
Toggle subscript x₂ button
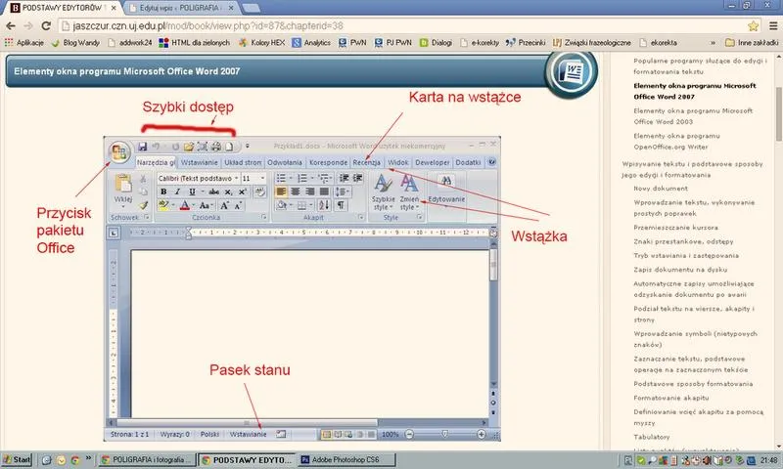[x=228, y=192]
